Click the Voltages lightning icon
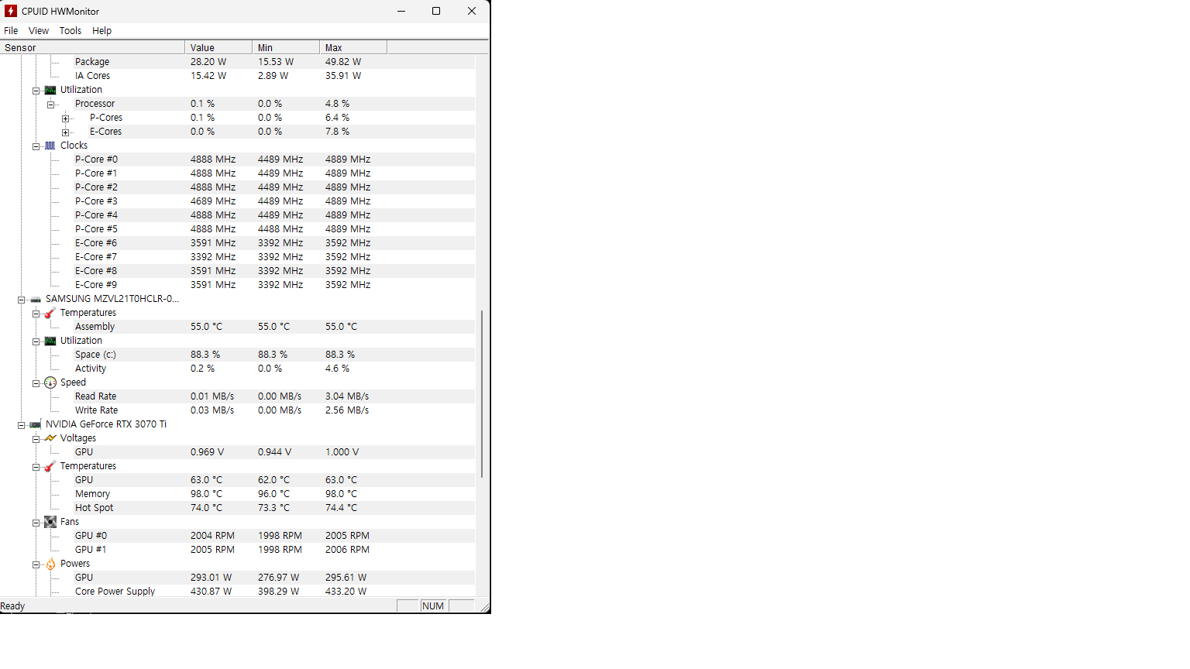1190x669 pixels. [50, 438]
